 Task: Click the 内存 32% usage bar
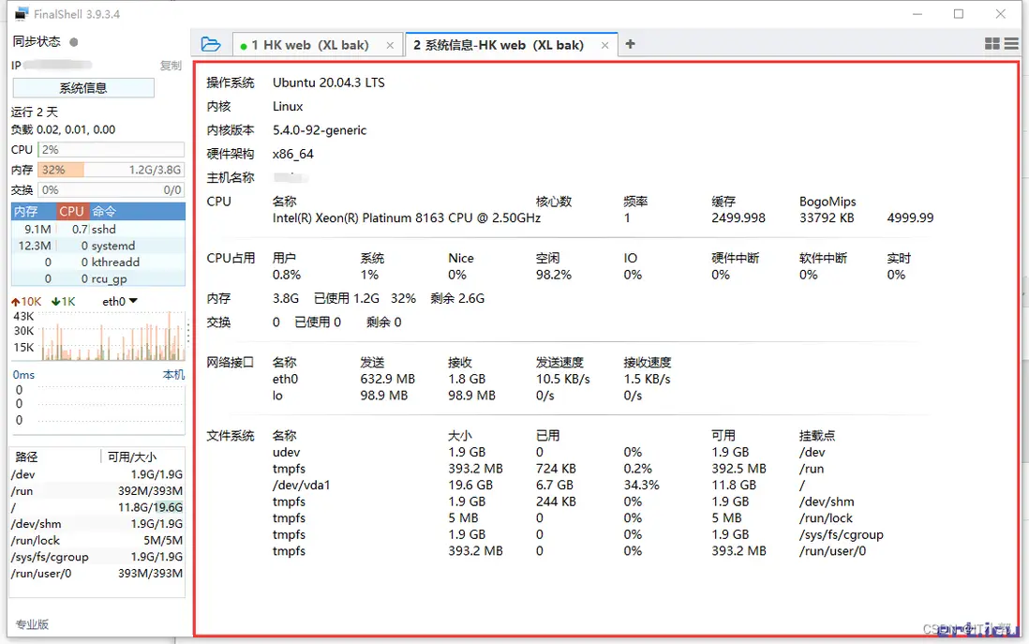click(x=111, y=170)
